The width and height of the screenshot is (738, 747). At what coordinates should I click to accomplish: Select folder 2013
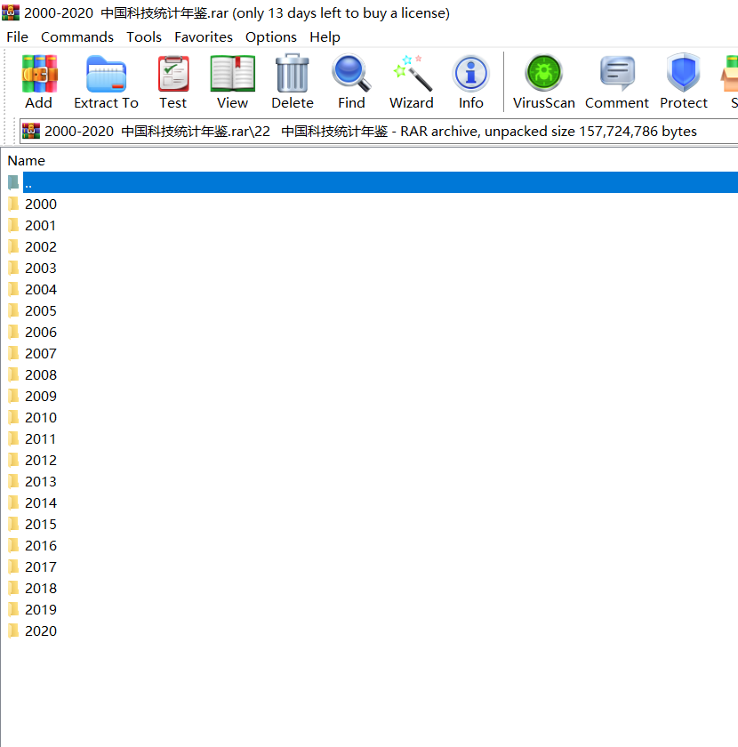click(x=41, y=482)
